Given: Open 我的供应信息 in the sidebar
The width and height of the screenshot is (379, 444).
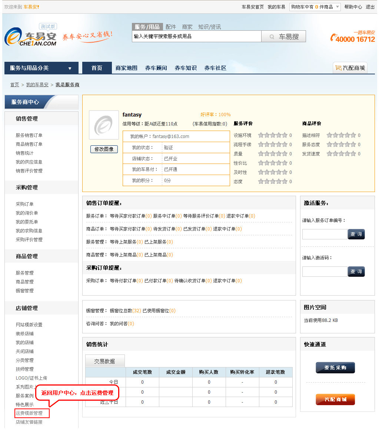Looking at the screenshot, I should [29, 162].
